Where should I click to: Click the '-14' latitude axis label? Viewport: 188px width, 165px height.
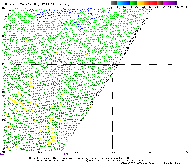click(2, 64)
